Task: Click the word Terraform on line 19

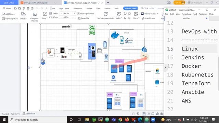Action: tap(196, 83)
